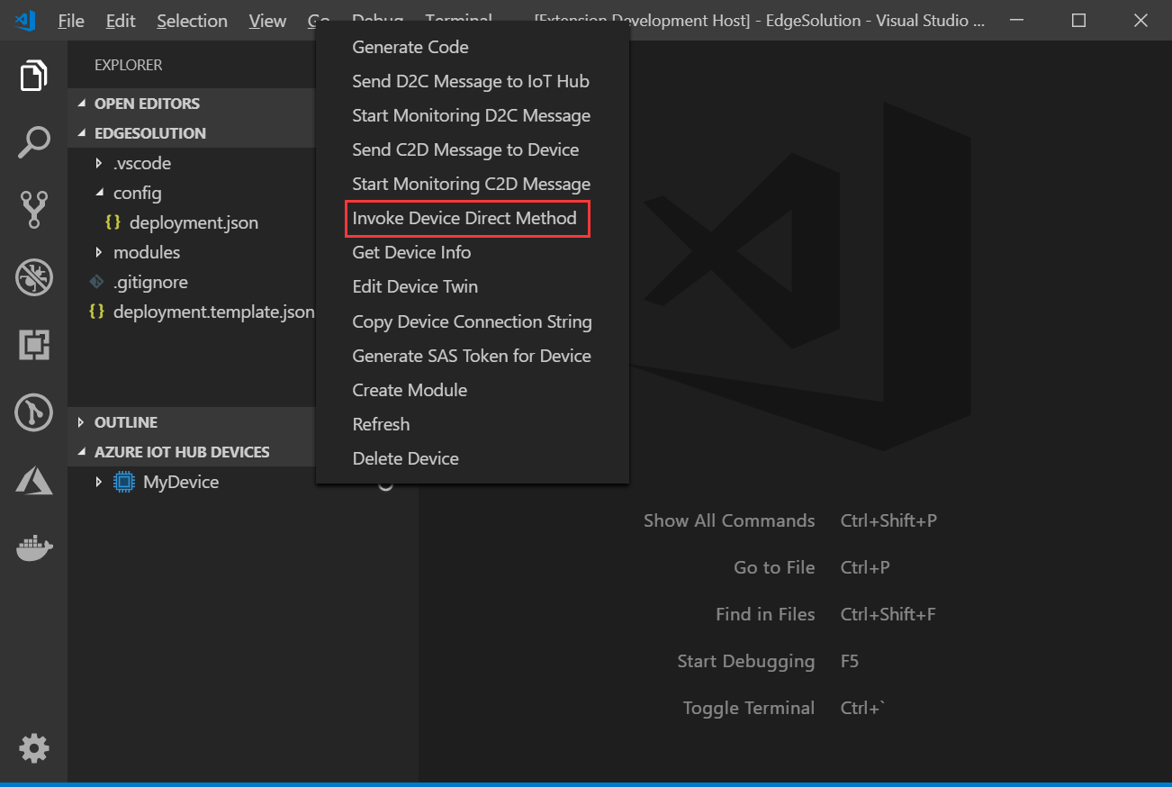The width and height of the screenshot is (1172, 787).
Task: Click the VS Code logo in title bar
Action: [x=25, y=20]
